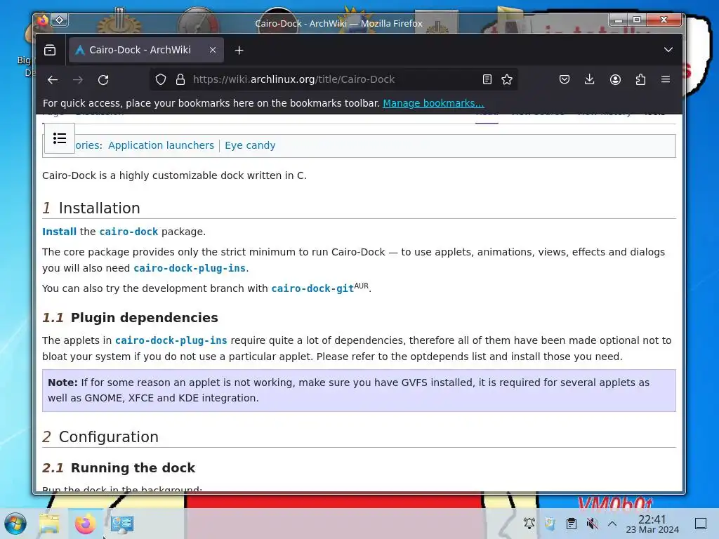Open the Extensions panel
The image size is (719, 539).
[x=640, y=79]
